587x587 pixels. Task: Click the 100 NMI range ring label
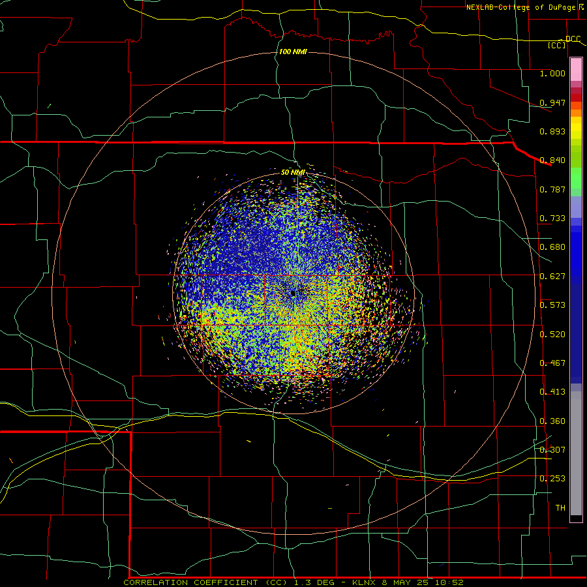pyautogui.click(x=293, y=52)
